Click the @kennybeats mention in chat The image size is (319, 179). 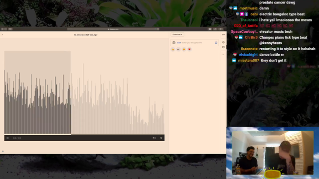(x=271, y=43)
